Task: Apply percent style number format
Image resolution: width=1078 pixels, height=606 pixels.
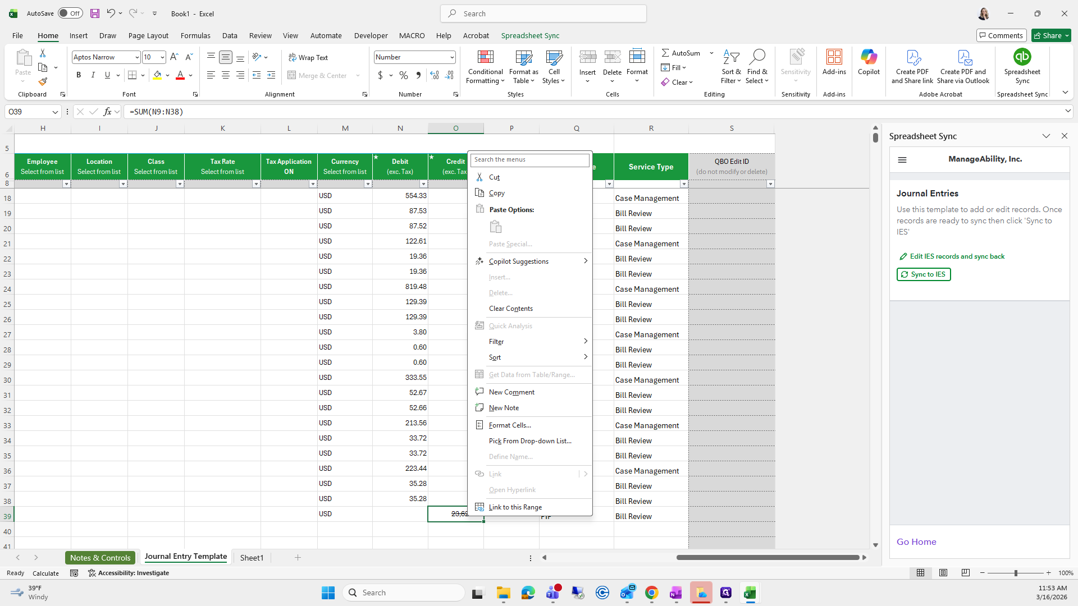Action: [x=404, y=75]
